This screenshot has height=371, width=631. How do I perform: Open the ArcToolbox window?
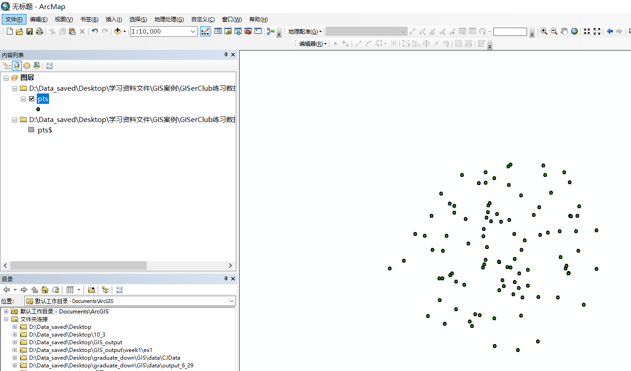pyautogui.click(x=248, y=31)
